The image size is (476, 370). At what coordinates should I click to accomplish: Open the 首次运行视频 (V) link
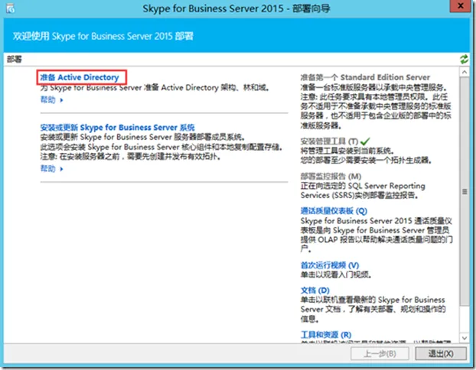(330, 265)
